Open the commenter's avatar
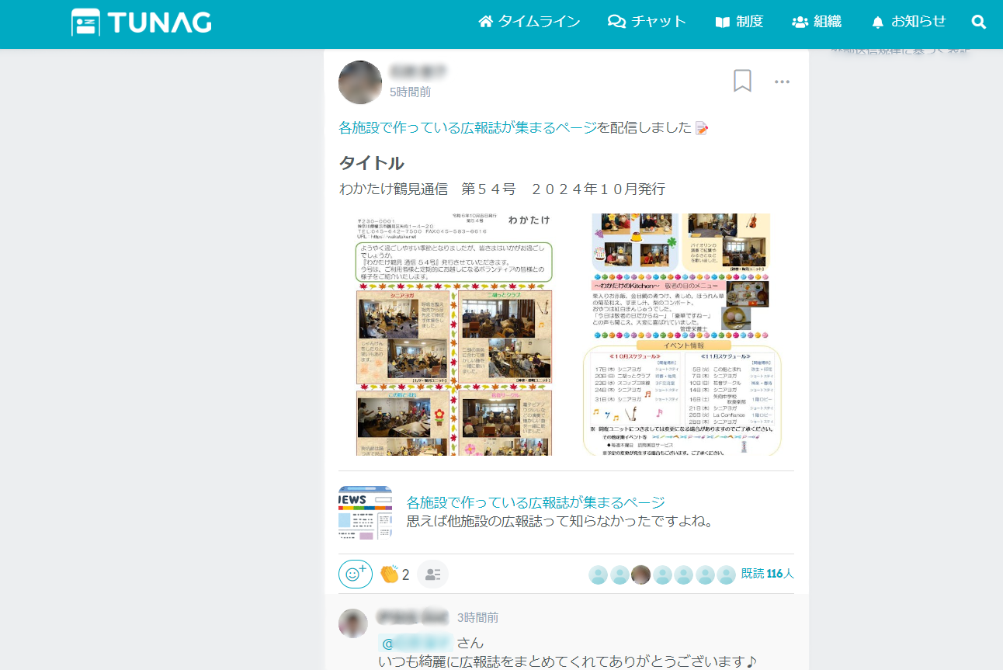 click(x=353, y=623)
